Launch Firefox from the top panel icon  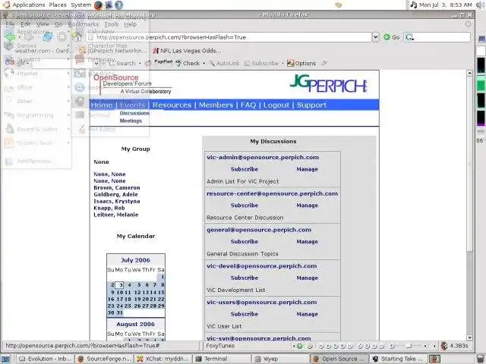click(x=98, y=5)
